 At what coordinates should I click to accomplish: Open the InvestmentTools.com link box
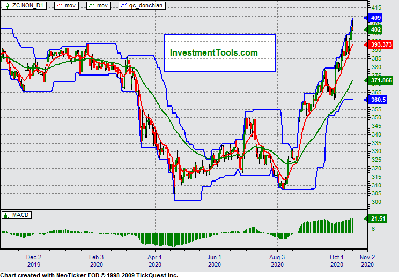point(219,53)
